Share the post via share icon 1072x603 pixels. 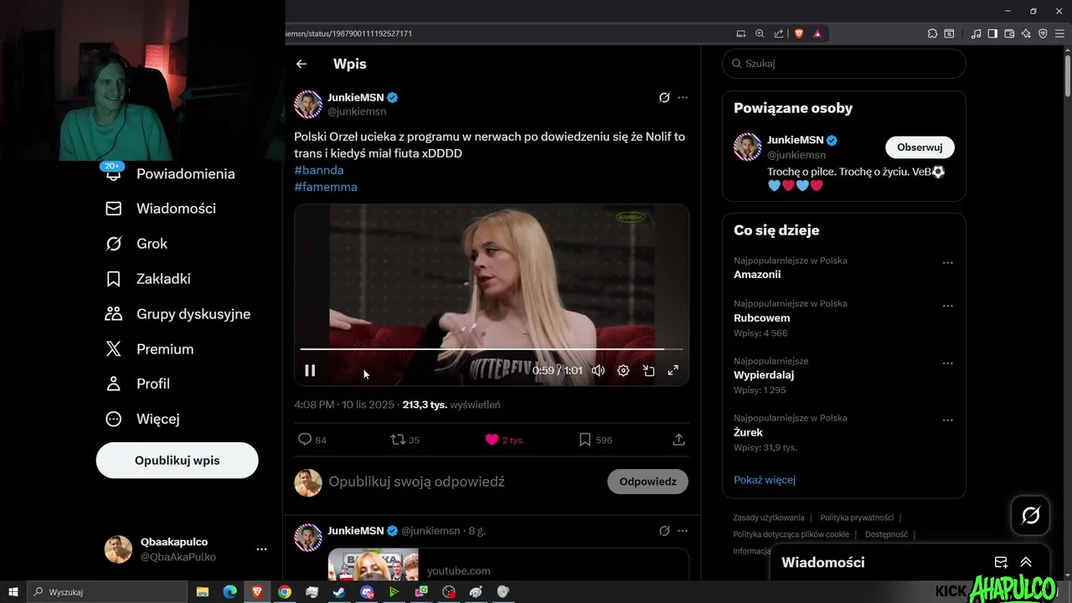tap(679, 440)
